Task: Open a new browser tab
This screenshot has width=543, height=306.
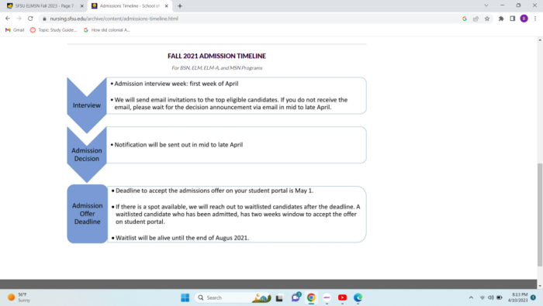Action: (180, 6)
